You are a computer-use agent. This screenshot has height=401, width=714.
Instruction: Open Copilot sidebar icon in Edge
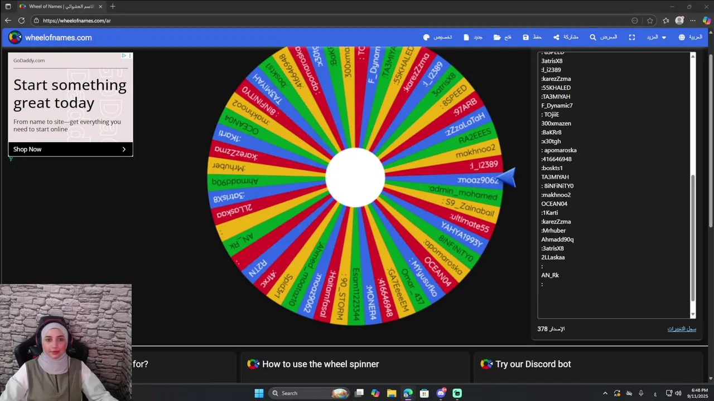707,21
